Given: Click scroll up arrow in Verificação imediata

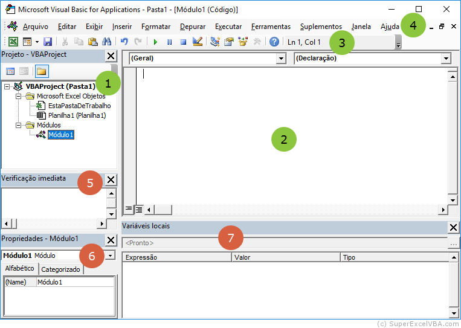Looking at the screenshot, I should (x=111, y=193).
